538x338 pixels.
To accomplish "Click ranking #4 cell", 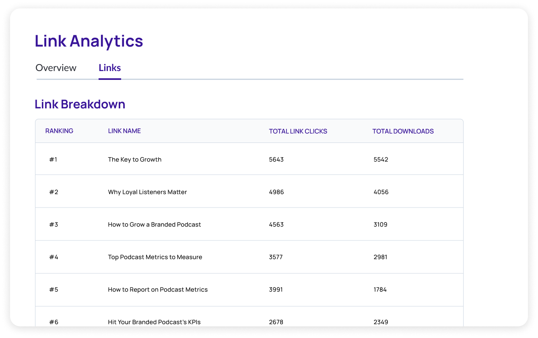I will (54, 257).
